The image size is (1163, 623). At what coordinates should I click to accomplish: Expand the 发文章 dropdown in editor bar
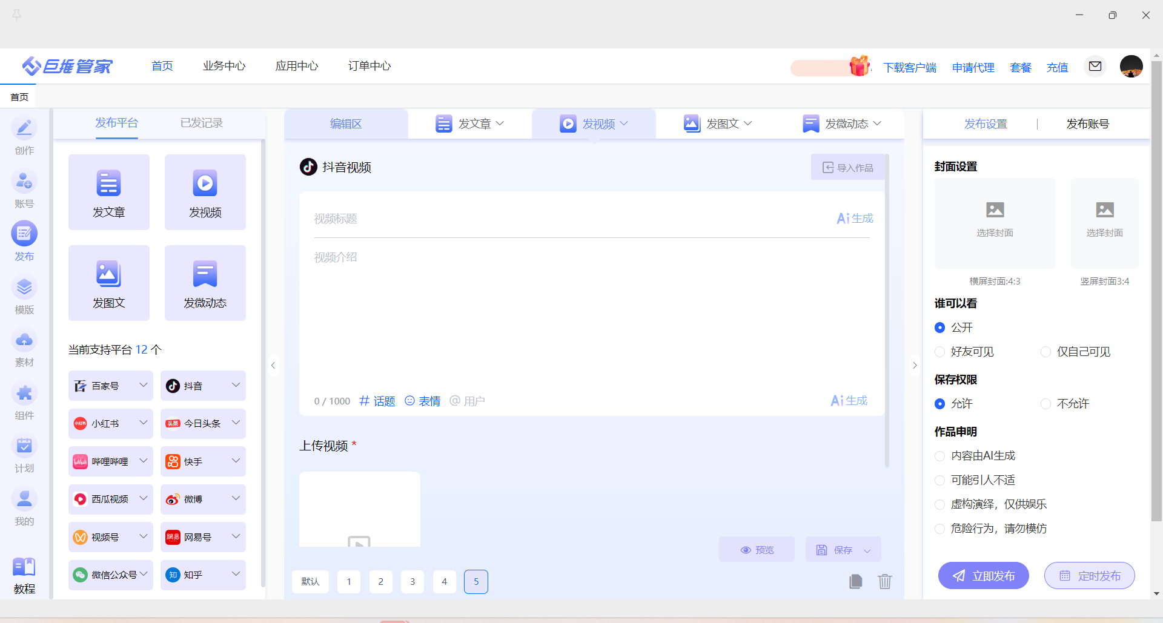500,124
